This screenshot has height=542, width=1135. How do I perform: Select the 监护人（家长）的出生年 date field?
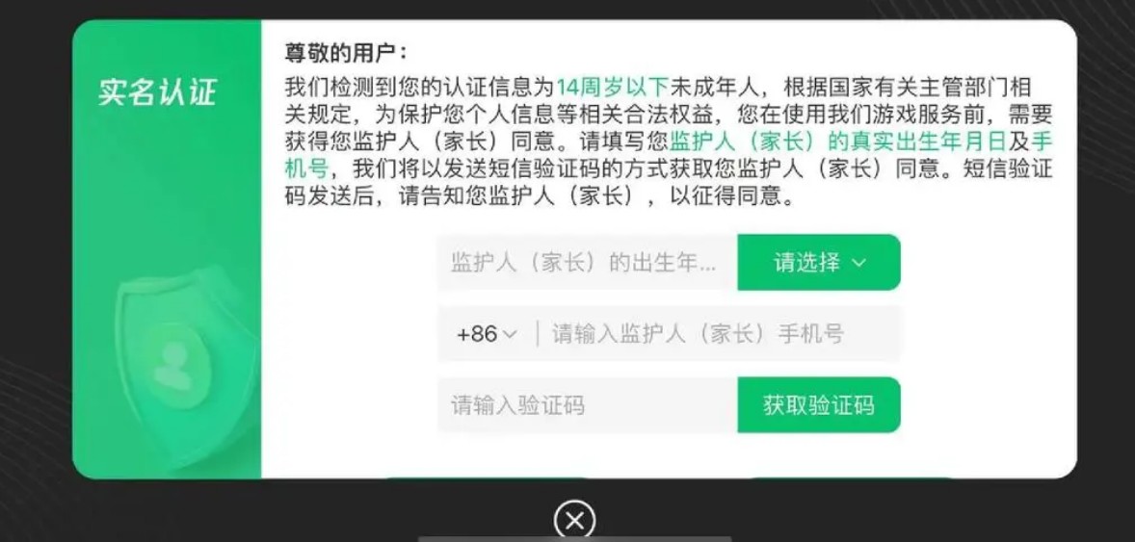point(587,262)
